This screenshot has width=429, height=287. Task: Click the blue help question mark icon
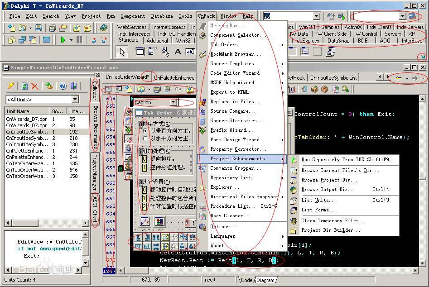63,86
